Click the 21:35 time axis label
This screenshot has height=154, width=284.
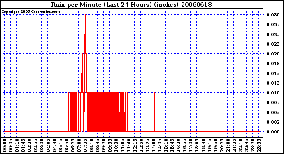pos(234,145)
